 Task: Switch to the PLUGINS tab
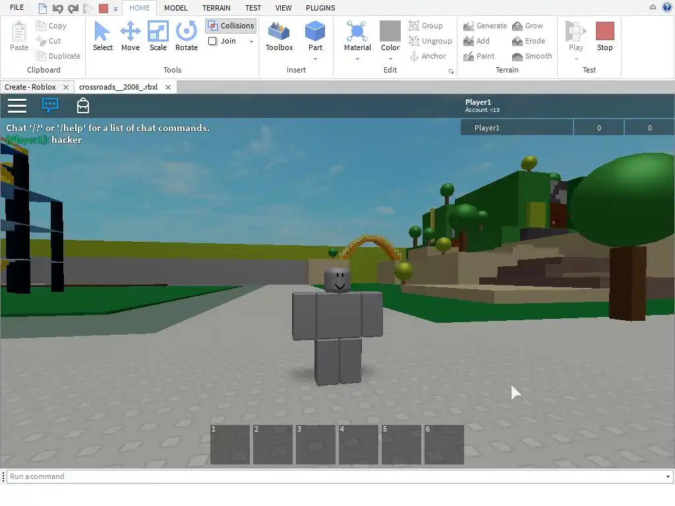pyautogui.click(x=320, y=8)
